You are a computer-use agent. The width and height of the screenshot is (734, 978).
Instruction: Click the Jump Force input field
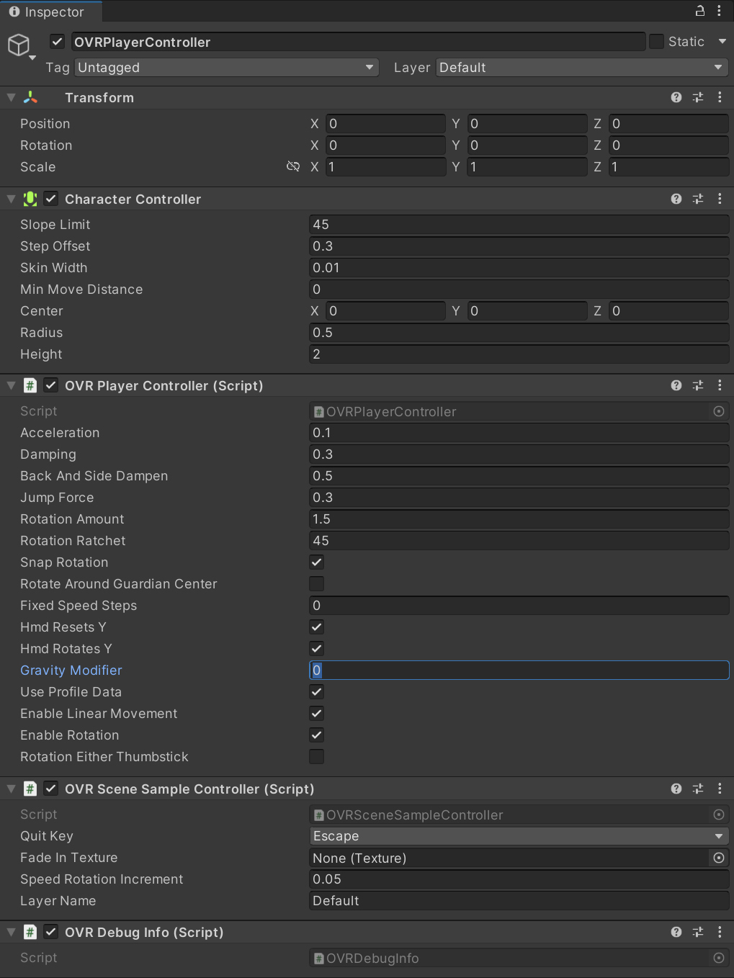(518, 497)
